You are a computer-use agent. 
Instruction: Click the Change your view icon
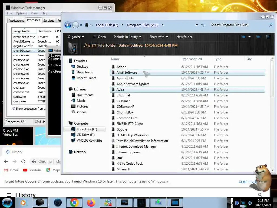244,37
